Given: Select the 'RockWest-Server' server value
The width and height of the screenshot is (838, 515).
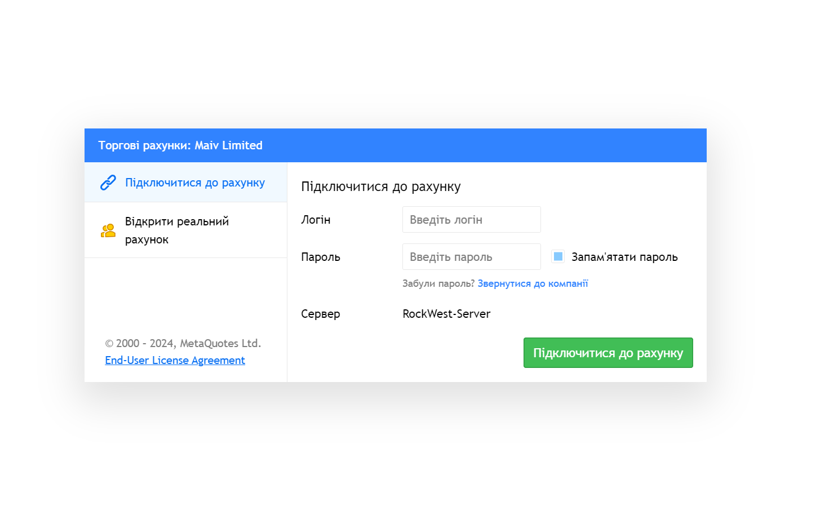Looking at the screenshot, I should 446,314.
